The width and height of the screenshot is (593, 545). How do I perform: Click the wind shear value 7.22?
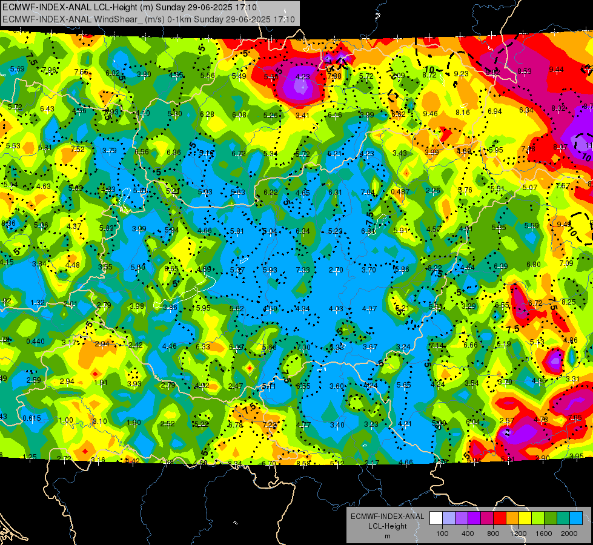point(270,424)
